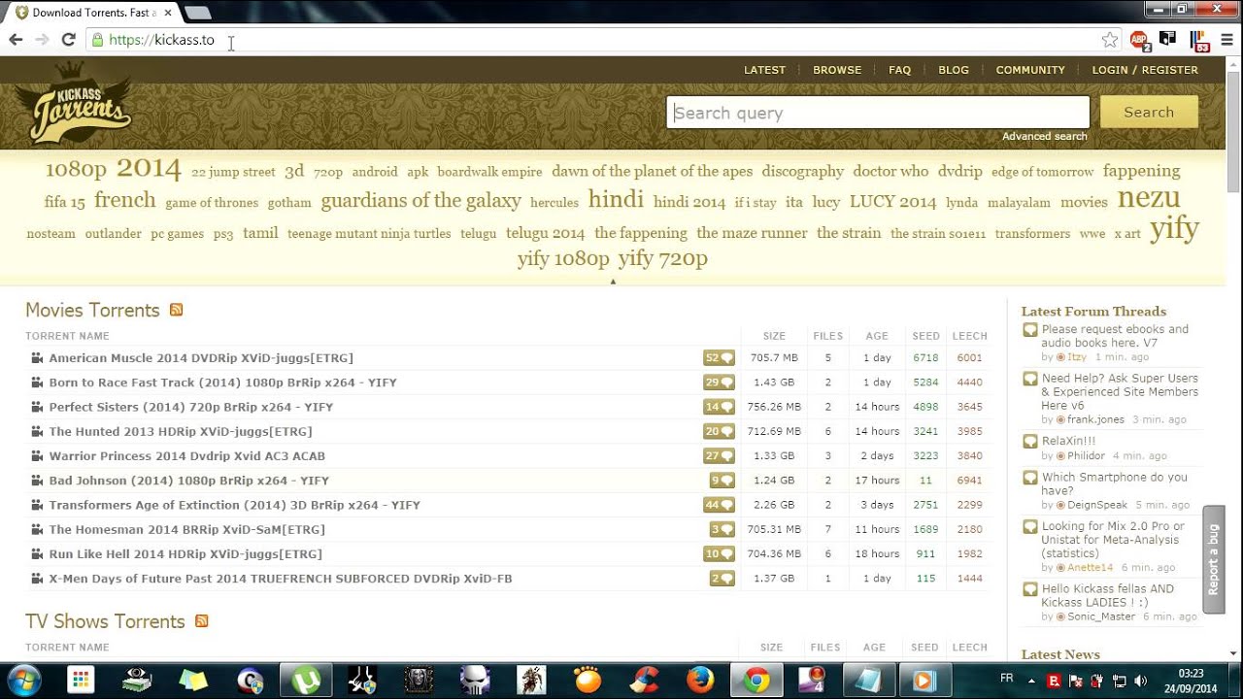The image size is (1243, 699).
Task: Click LOGIN / REGISTER link
Action: pyautogui.click(x=1145, y=70)
